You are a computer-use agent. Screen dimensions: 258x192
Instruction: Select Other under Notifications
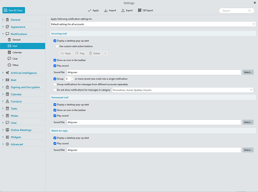point(23,65)
